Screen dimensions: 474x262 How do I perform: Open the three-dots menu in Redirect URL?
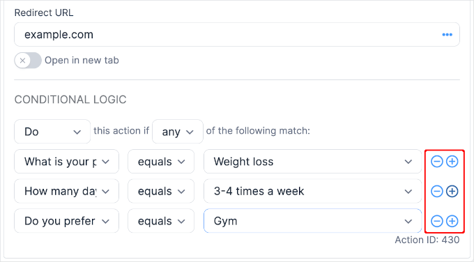click(x=447, y=35)
